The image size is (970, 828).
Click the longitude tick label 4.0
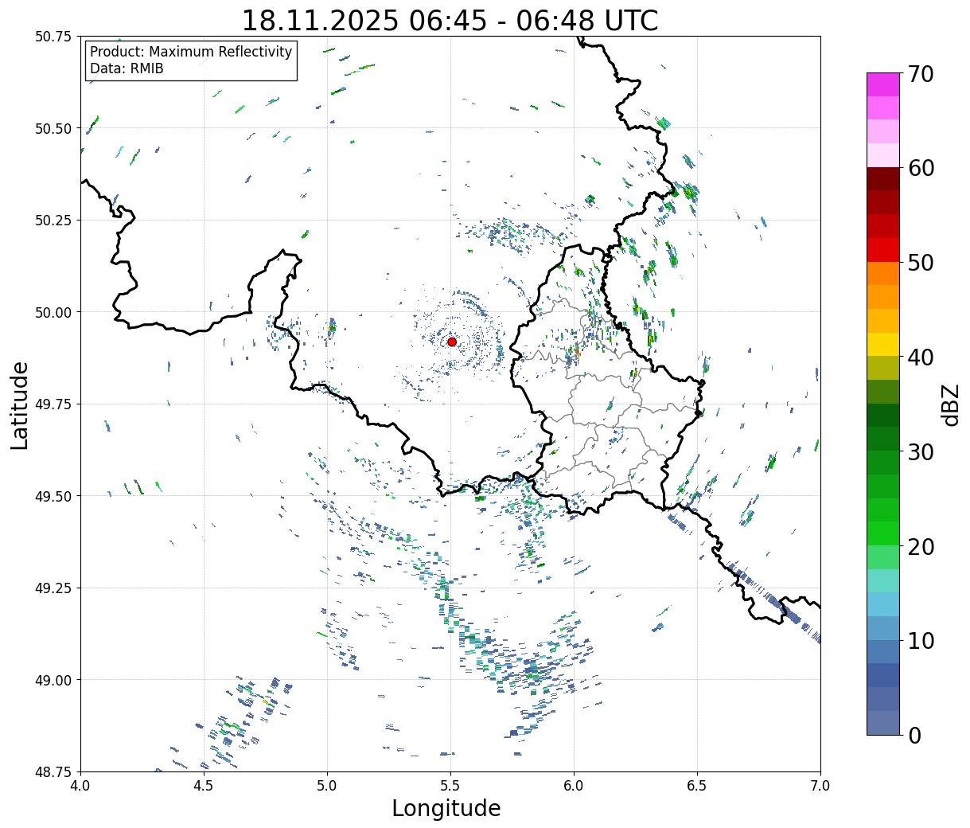coord(80,786)
